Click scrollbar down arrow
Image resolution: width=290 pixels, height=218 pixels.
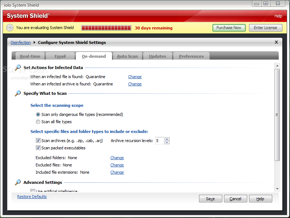[x=277, y=189]
